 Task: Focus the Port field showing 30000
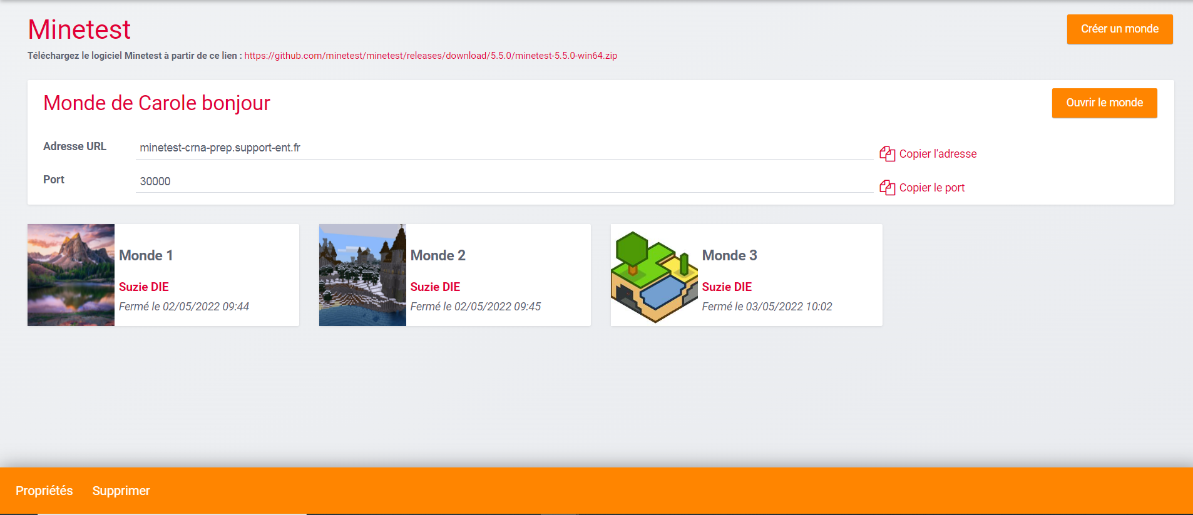click(504, 181)
